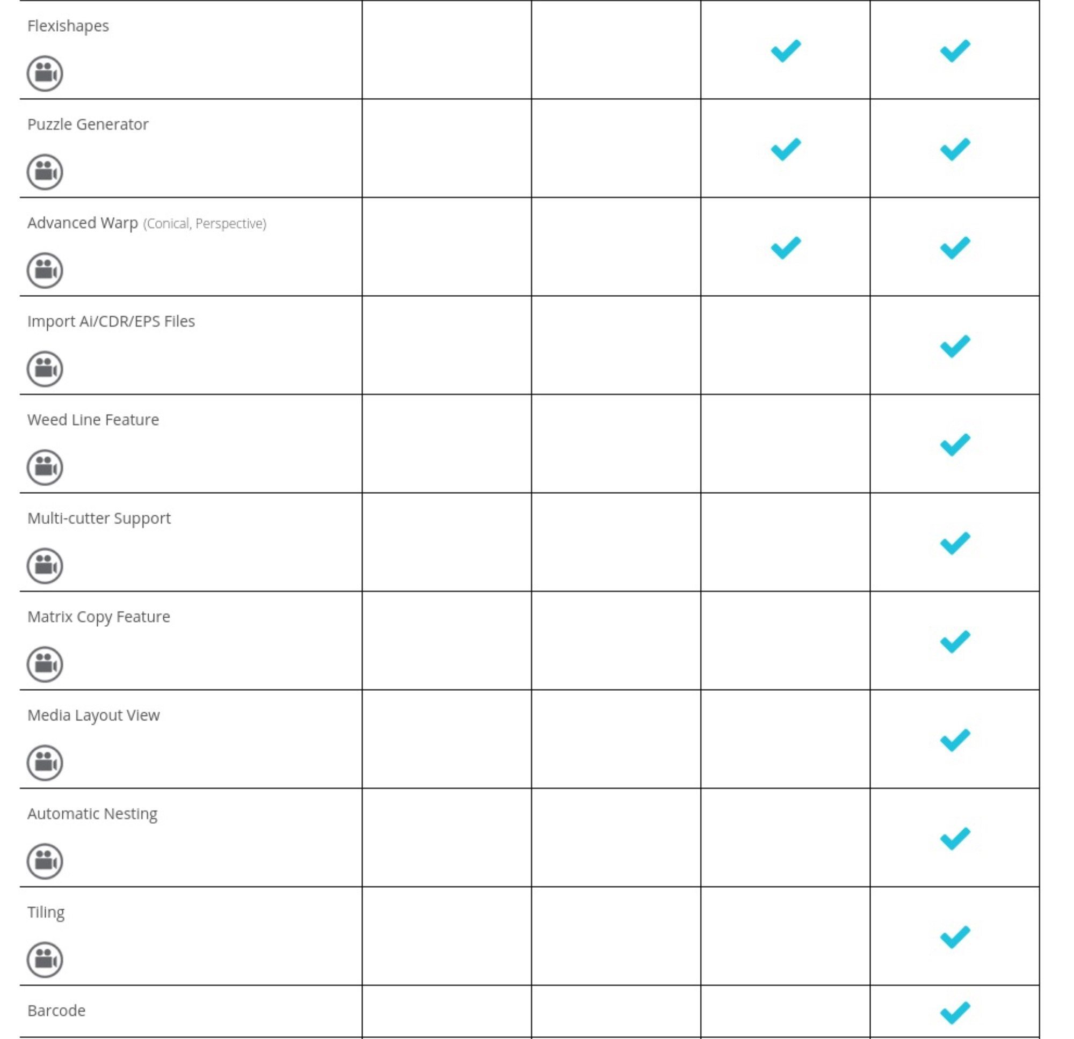Play the Automatic Nesting video icon
1074x1039 pixels.
(45, 861)
